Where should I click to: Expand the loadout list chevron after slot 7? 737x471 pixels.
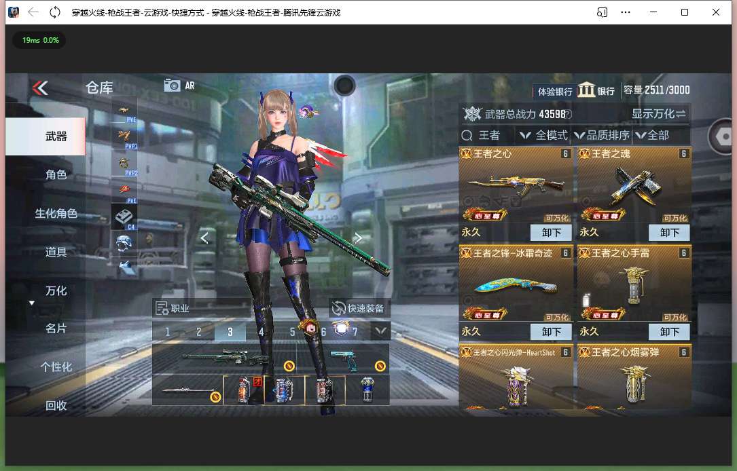380,331
